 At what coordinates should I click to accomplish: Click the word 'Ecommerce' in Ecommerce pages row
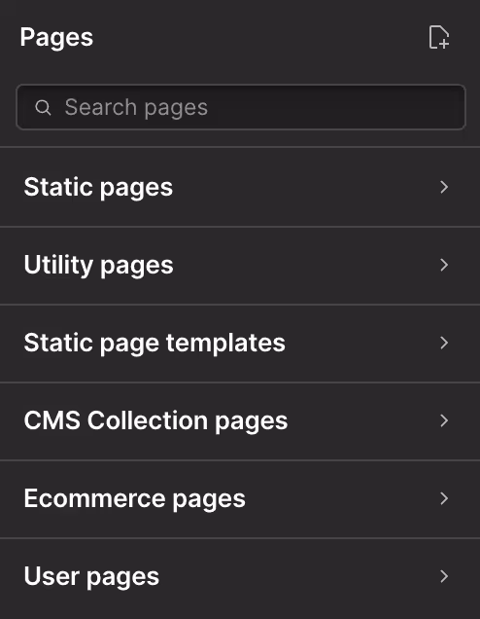(94, 498)
